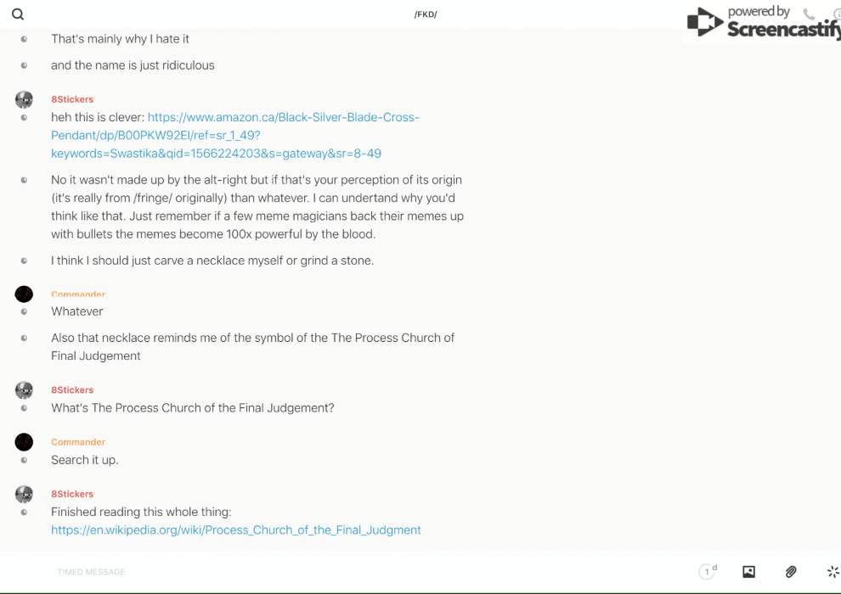
Task: Open the search icon in the top bar
Action: click(18, 14)
